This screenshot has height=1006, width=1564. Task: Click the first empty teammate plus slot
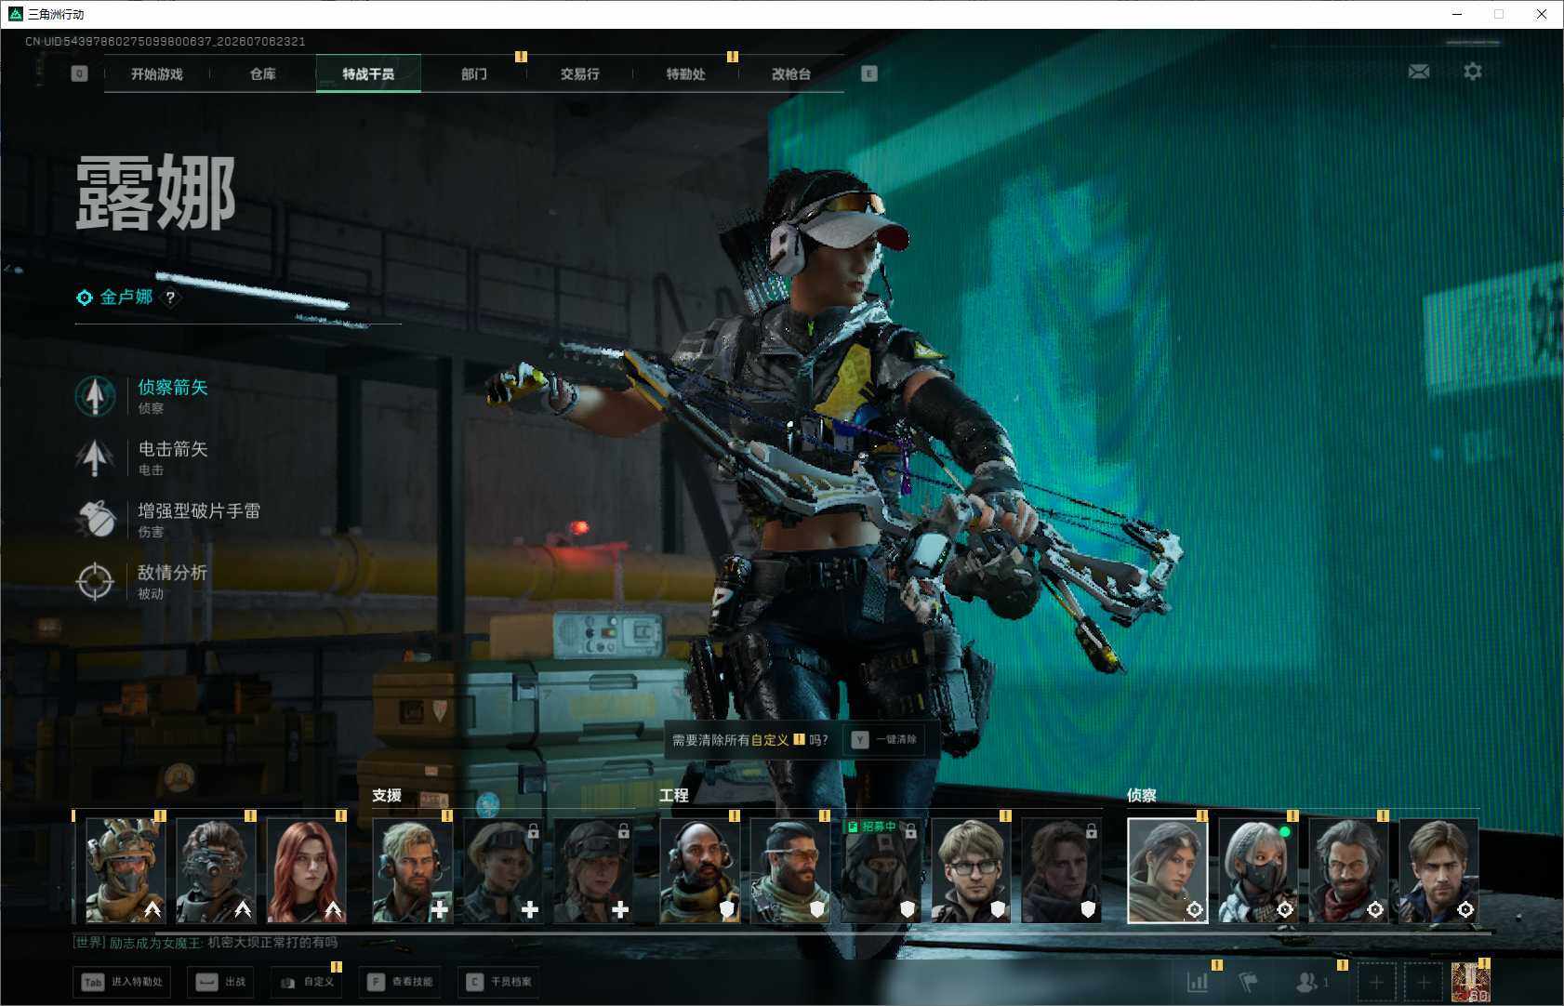[1377, 982]
